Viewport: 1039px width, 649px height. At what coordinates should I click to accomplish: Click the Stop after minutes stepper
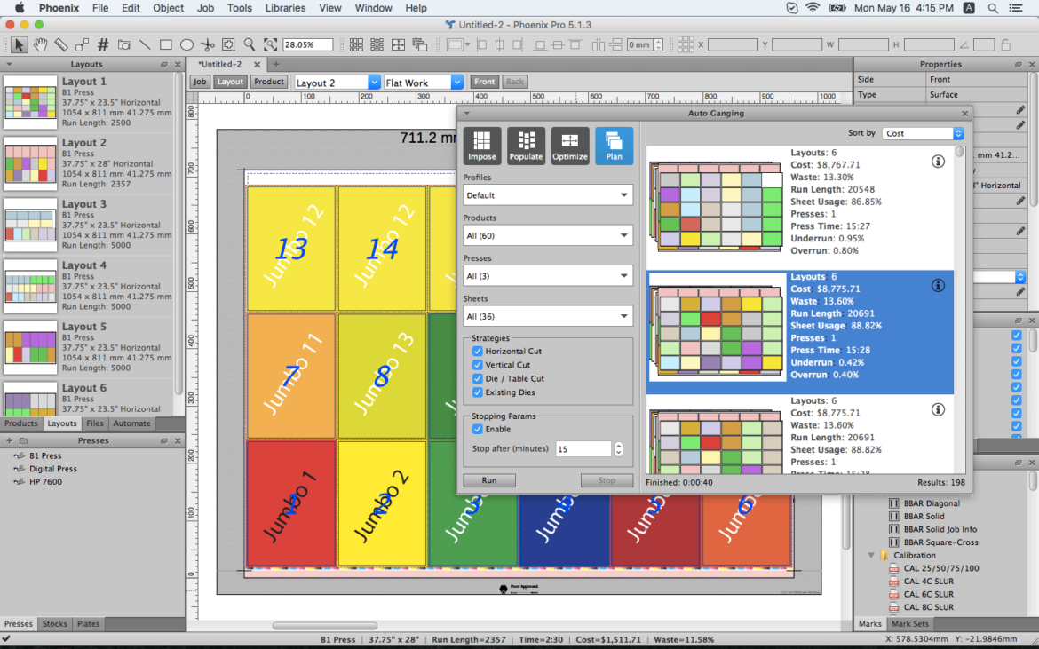point(618,449)
